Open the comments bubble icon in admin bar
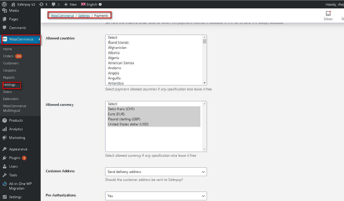This screenshot has height=201, width=344. click(x=54, y=4)
